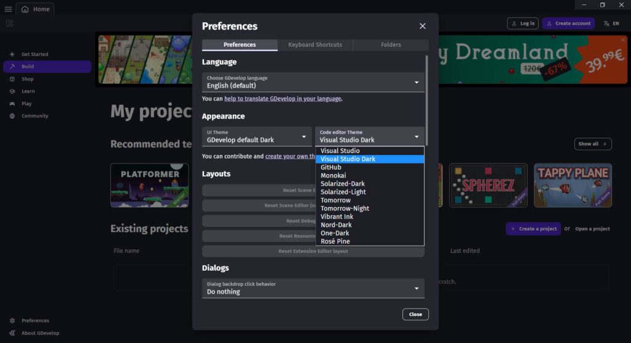Select GitHub code editor theme
Viewport: 631px width, 343px height.
pos(370,167)
